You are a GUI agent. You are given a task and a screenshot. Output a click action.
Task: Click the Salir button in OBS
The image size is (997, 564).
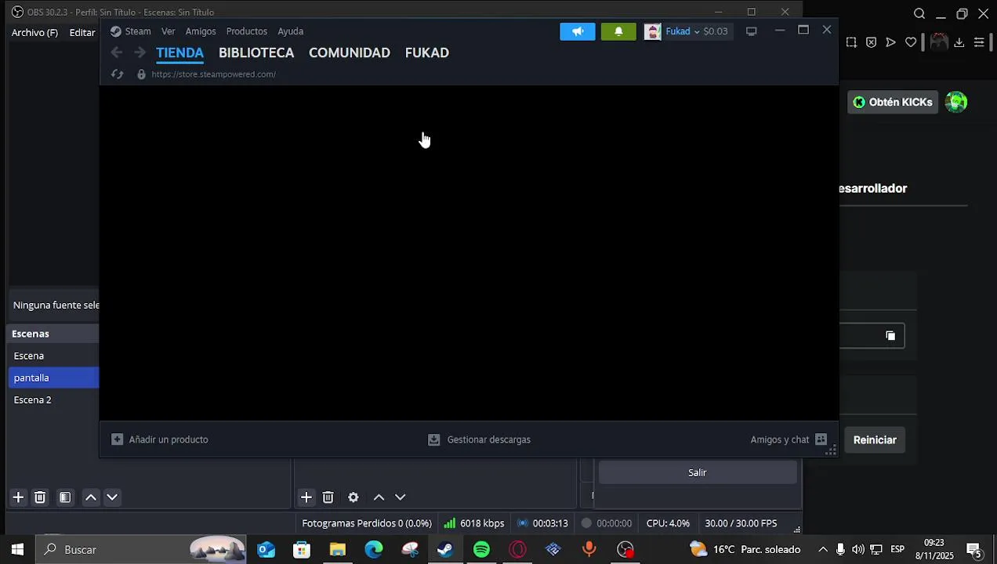coord(698,472)
